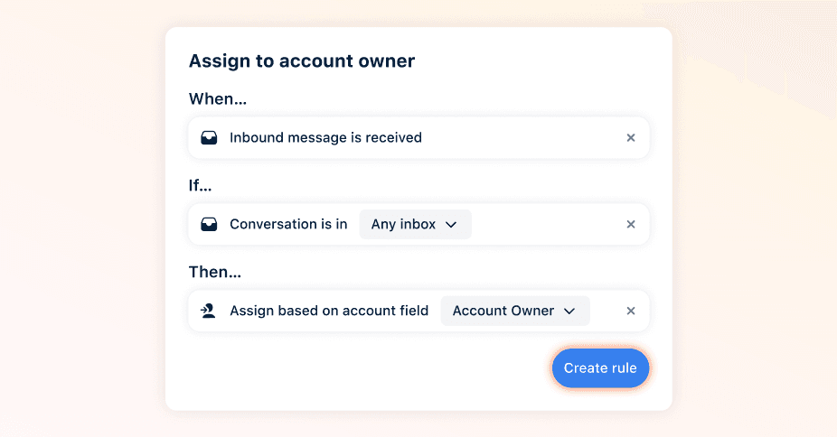Remove the Assign based on account field action
This screenshot has height=437, width=837.
[630, 311]
